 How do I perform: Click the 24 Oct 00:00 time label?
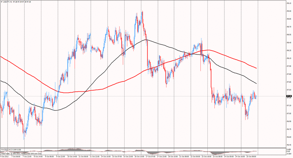pos(229,157)
